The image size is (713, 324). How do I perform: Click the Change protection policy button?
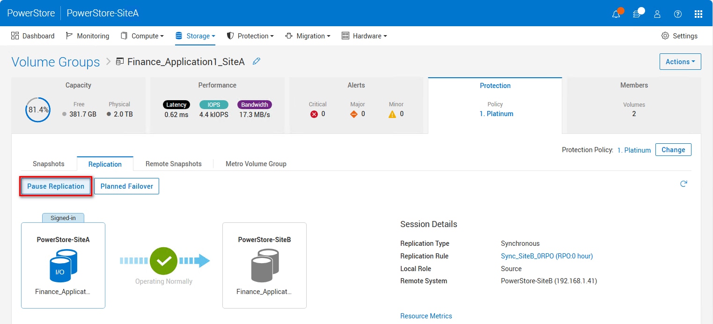pyautogui.click(x=673, y=150)
